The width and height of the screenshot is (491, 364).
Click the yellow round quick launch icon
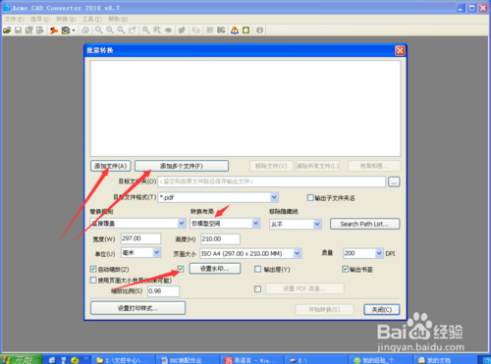tap(75, 360)
